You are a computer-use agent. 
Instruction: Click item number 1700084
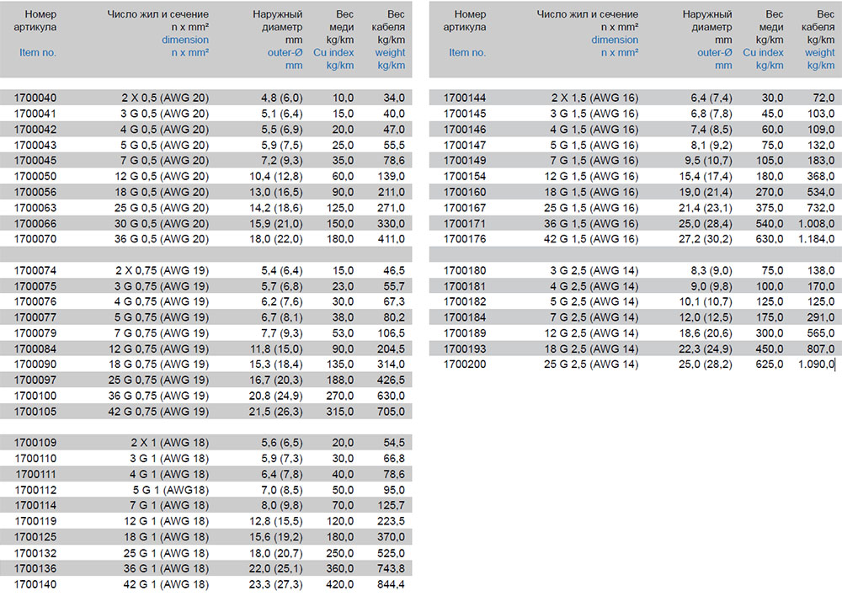point(35,349)
